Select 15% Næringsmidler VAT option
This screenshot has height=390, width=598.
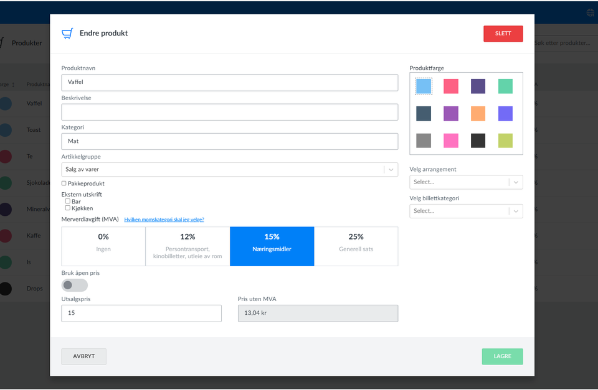click(272, 246)
